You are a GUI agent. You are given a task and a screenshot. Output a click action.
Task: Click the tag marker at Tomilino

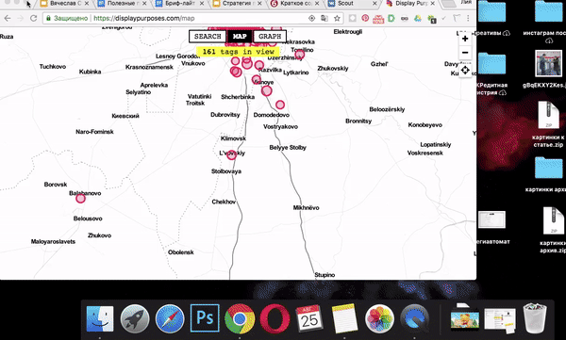(x=300, y=55)
